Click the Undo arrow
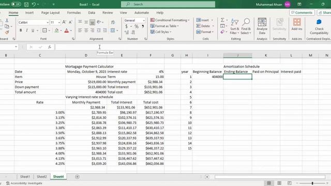 point(34,4)
